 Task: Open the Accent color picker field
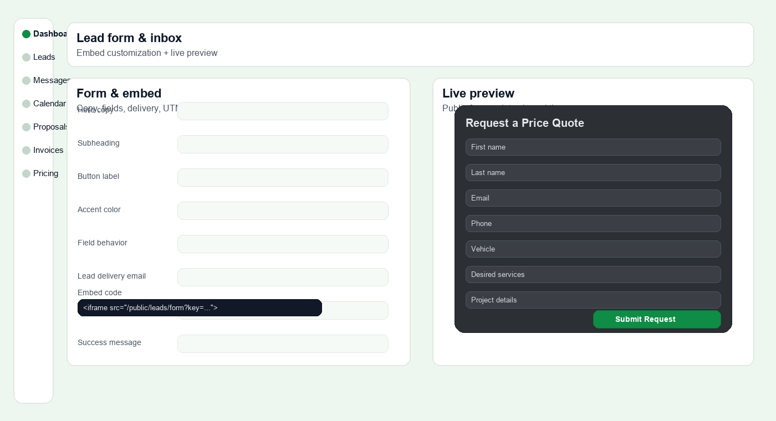coord(283,210)
